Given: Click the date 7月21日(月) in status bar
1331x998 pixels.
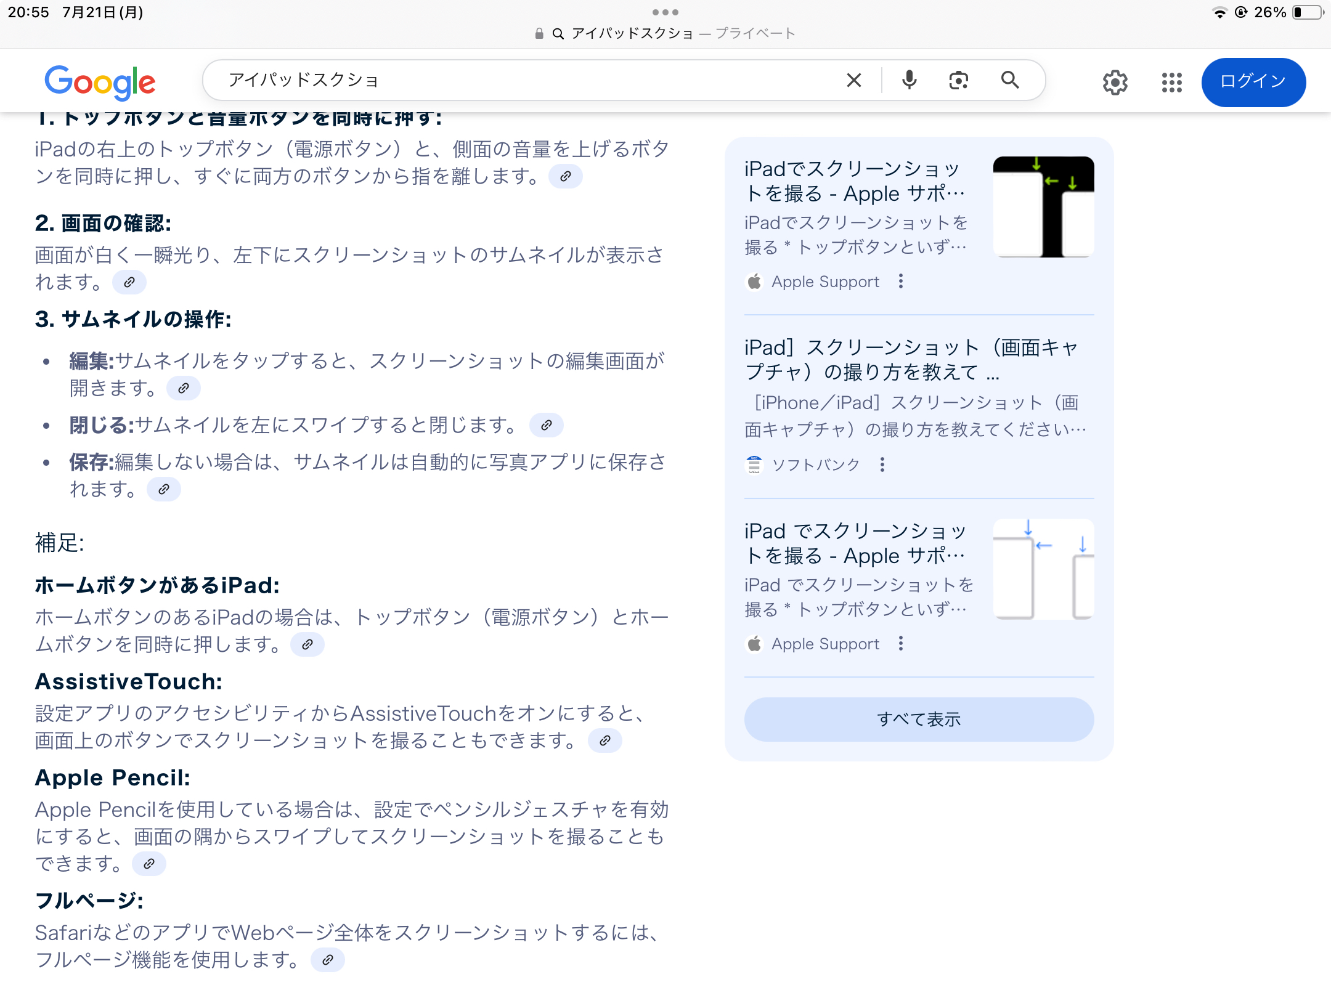Looking at the screenshot, I should (102, 12).
